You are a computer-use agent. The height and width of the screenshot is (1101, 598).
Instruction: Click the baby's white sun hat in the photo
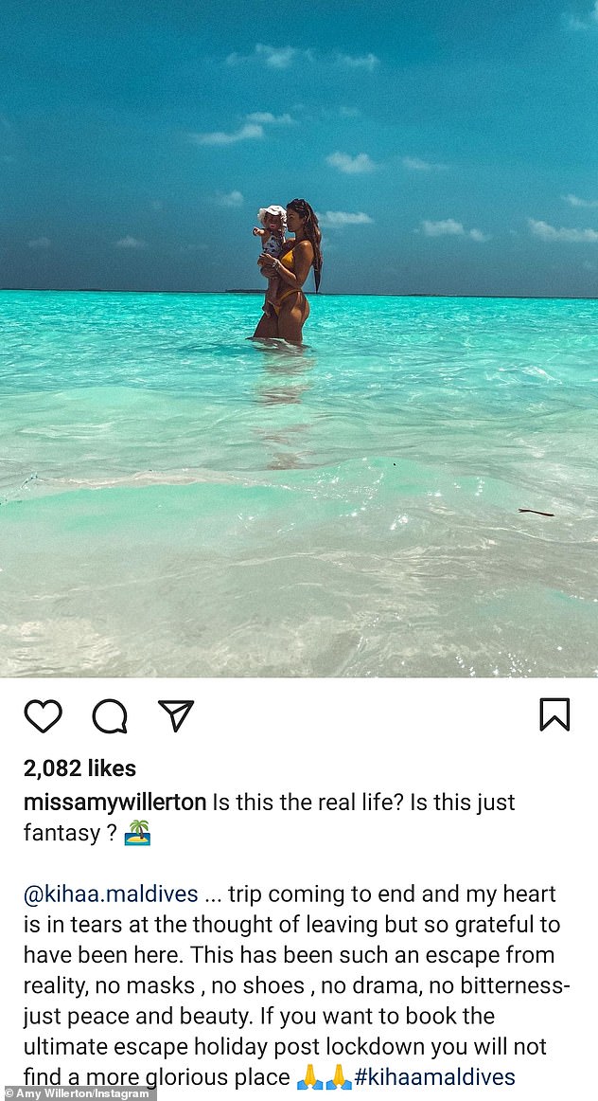tap(271, 214)
